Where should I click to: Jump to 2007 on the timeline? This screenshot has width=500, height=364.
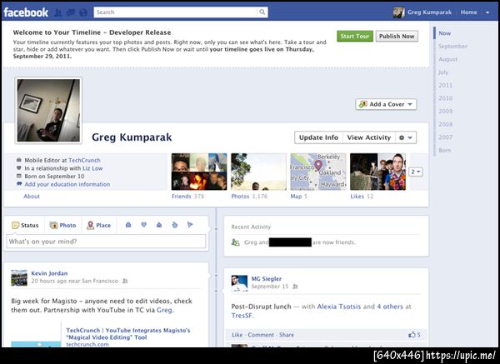click(x=445, y=137)
